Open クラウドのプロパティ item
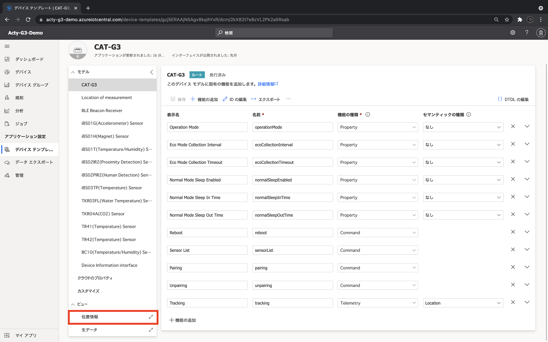Viewport: 548px width, 342px height. pos(113,278)
